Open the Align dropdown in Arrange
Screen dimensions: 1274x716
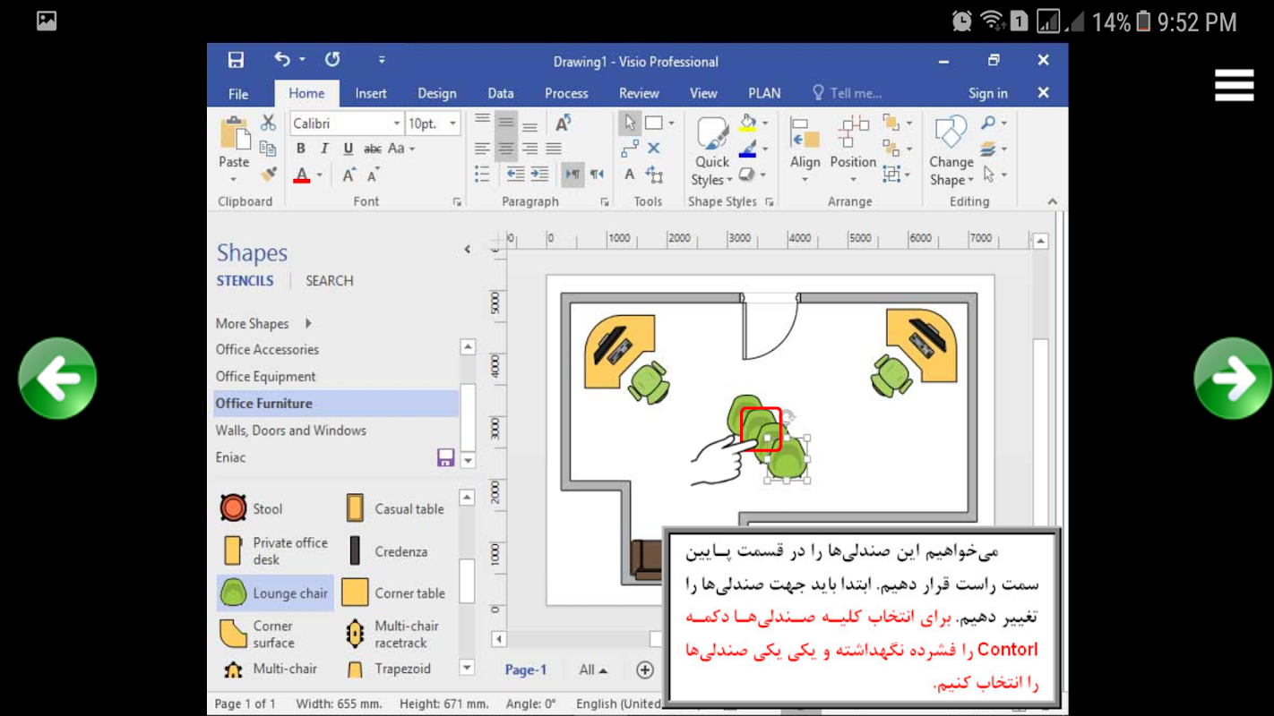click(805, 150)
